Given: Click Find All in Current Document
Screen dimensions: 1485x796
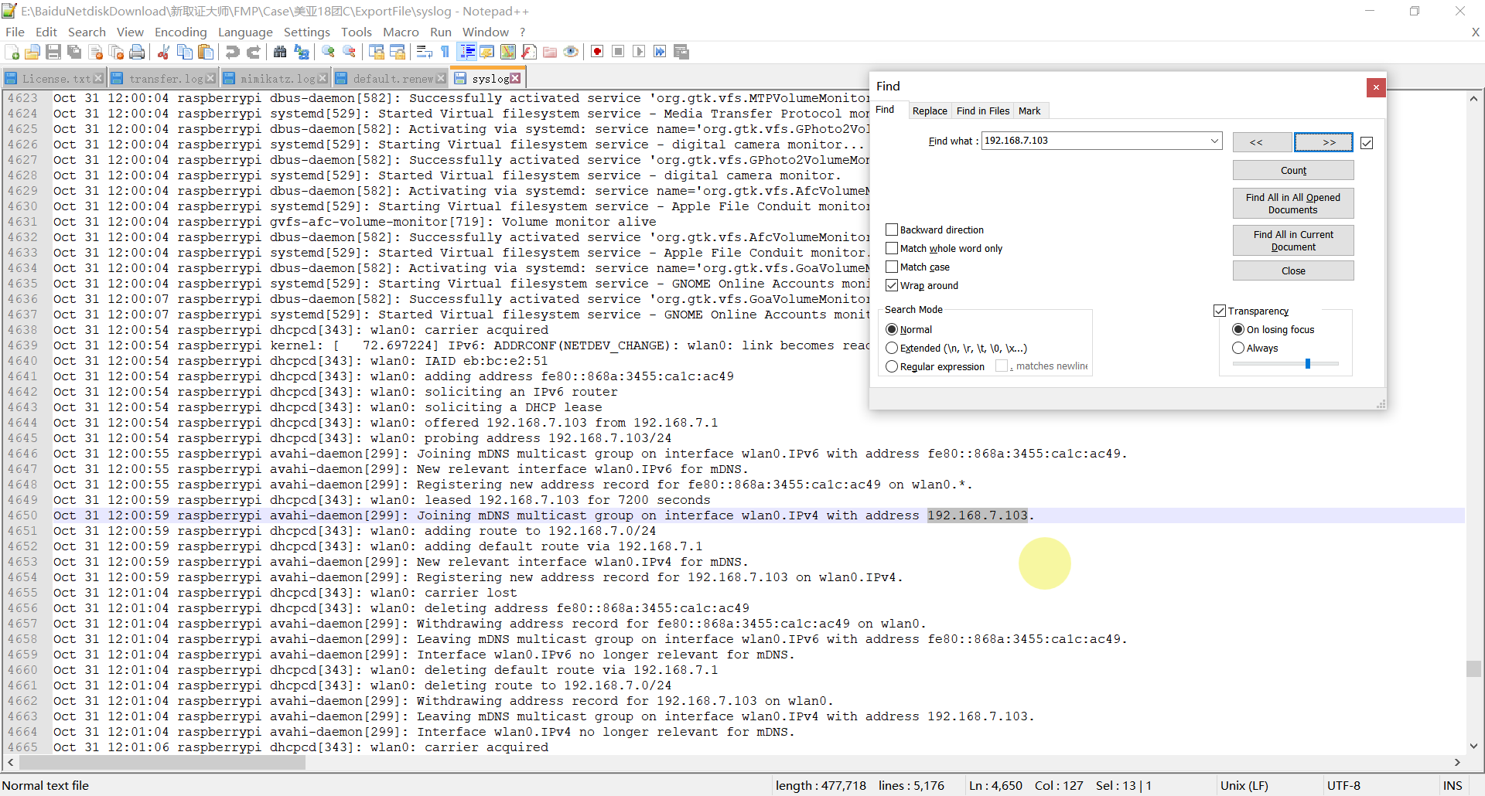Looking at the screenshot, I should (1293, 240).
